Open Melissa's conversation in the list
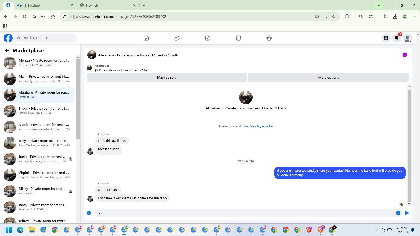420x236 pixels. [x=38, y=63]
